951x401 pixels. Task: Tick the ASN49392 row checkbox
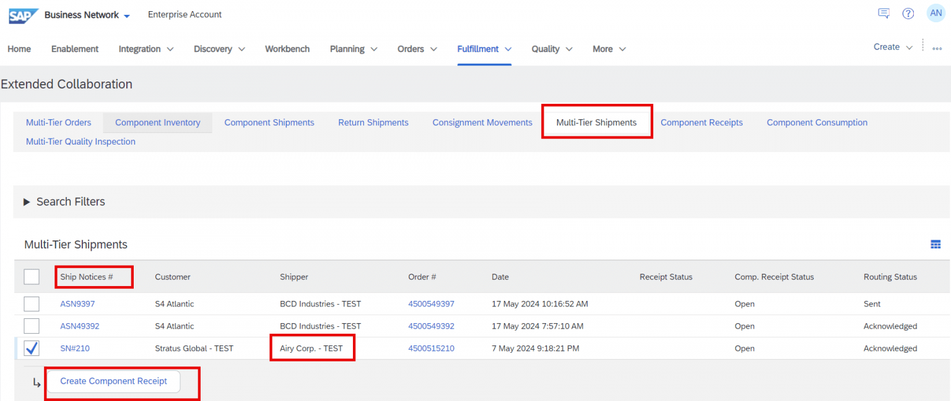(32, 326)
